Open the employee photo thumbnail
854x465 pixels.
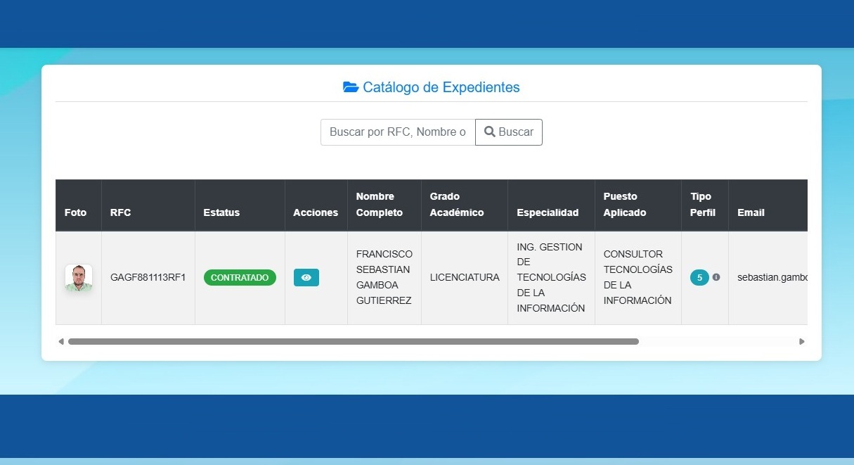(x=79, y=278)
